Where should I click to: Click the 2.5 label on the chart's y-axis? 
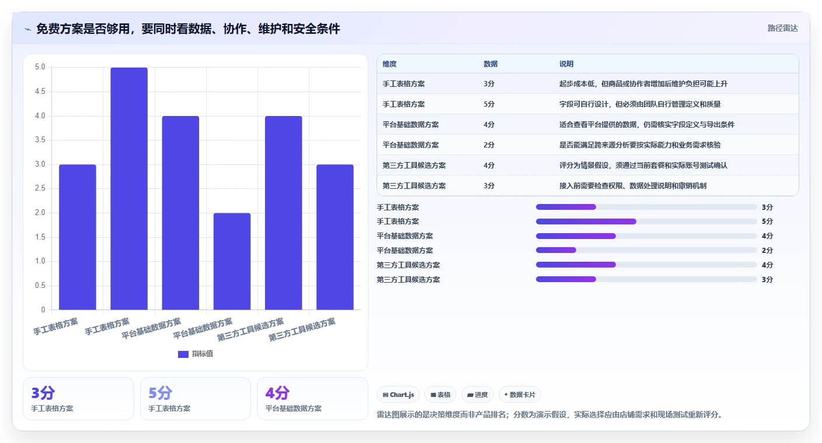pyautogui.click(x=40, y=188)
